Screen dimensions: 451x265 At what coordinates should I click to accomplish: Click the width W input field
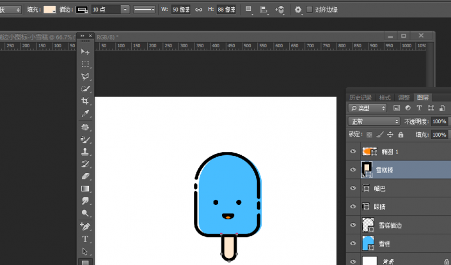(181, 10)
